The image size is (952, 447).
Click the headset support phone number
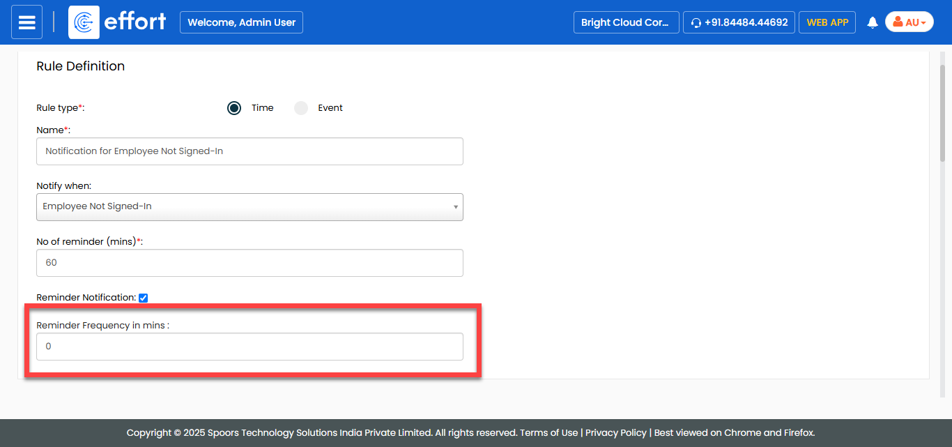tap(739, 22)
